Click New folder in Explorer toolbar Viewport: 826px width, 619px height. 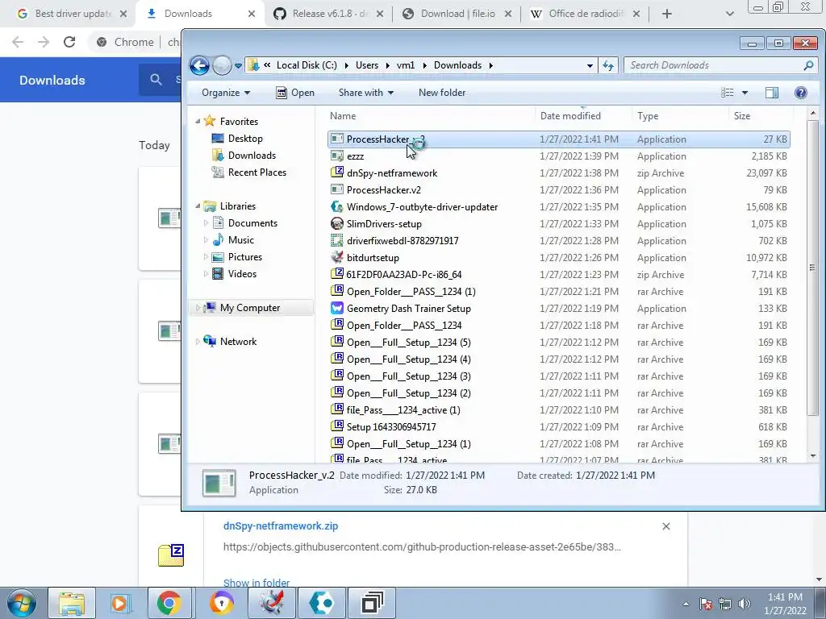pyautogui.click(x=442, y=93)
